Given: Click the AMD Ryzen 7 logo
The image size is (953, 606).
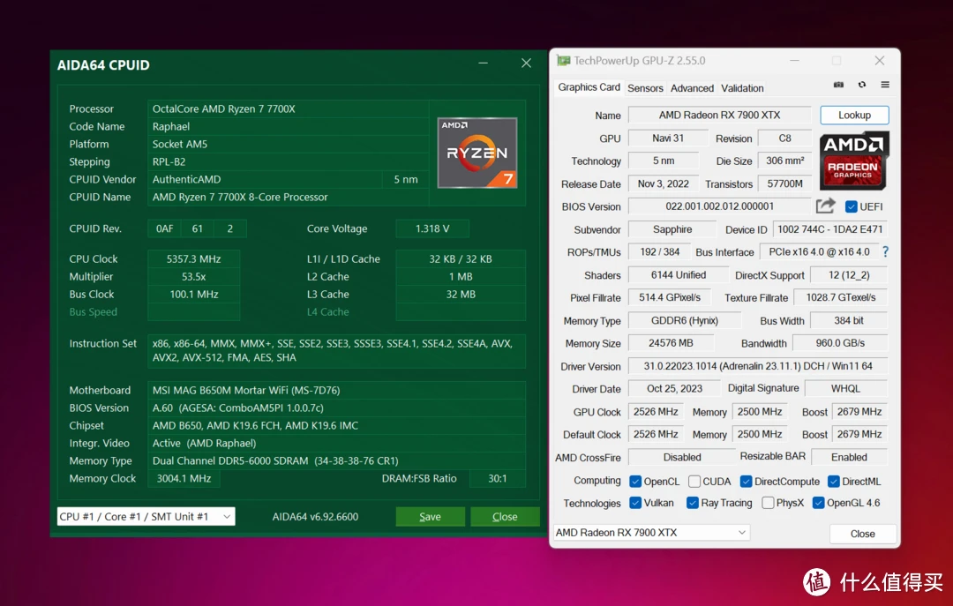Looking at the screenshot, I should pos(476,152).
